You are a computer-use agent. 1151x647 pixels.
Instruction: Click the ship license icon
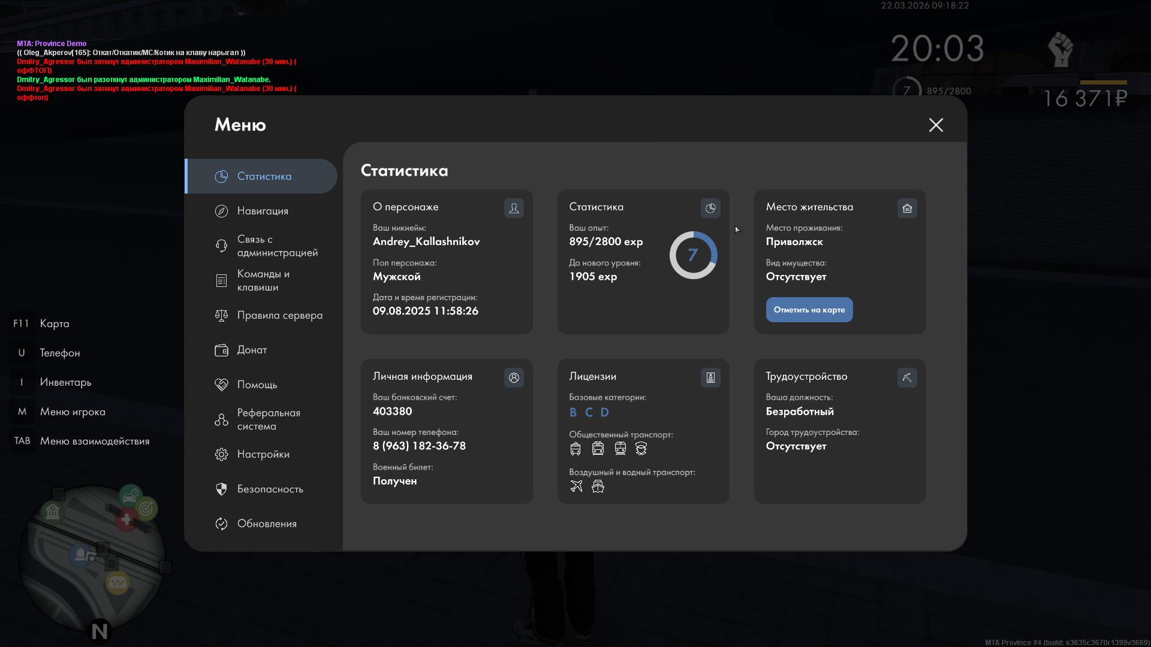(598, 486)
